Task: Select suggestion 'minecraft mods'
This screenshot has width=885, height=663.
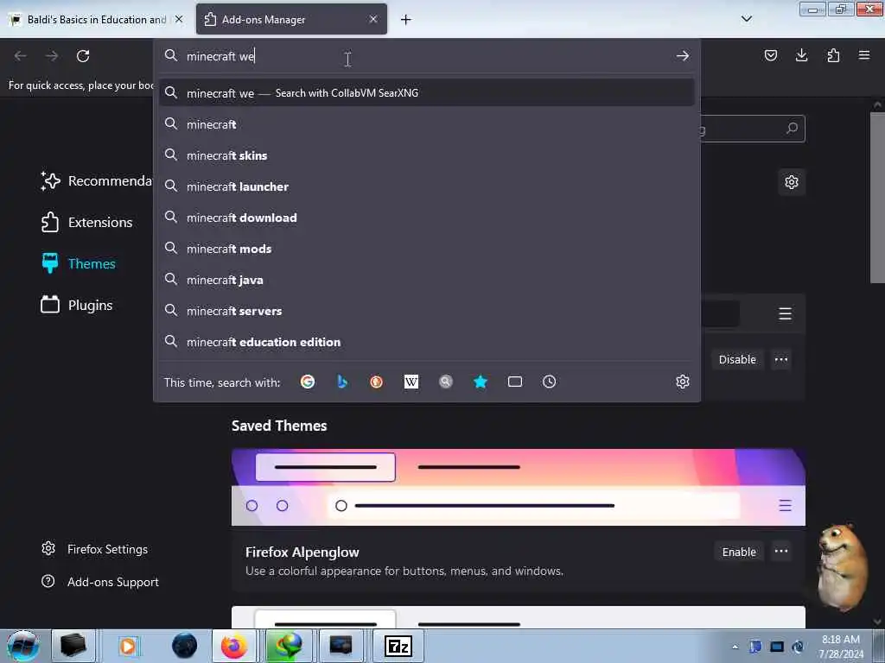Action: click(x=427, y=248)
